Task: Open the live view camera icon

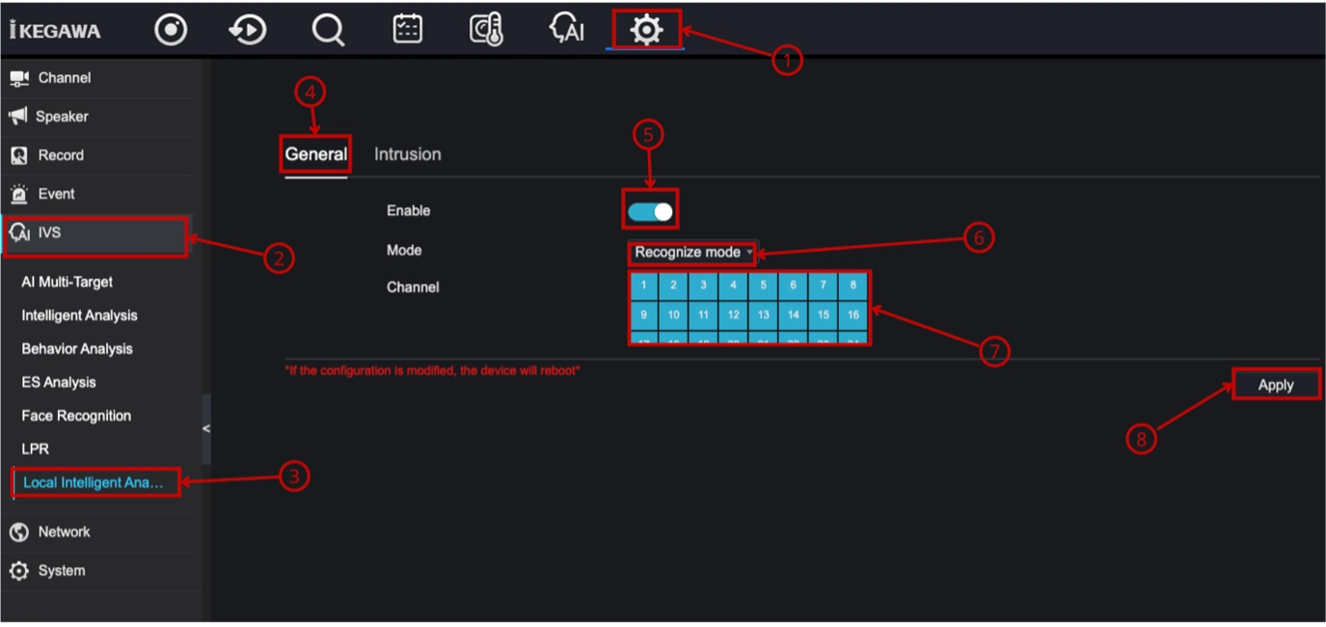Action: (x=171, y=30)
